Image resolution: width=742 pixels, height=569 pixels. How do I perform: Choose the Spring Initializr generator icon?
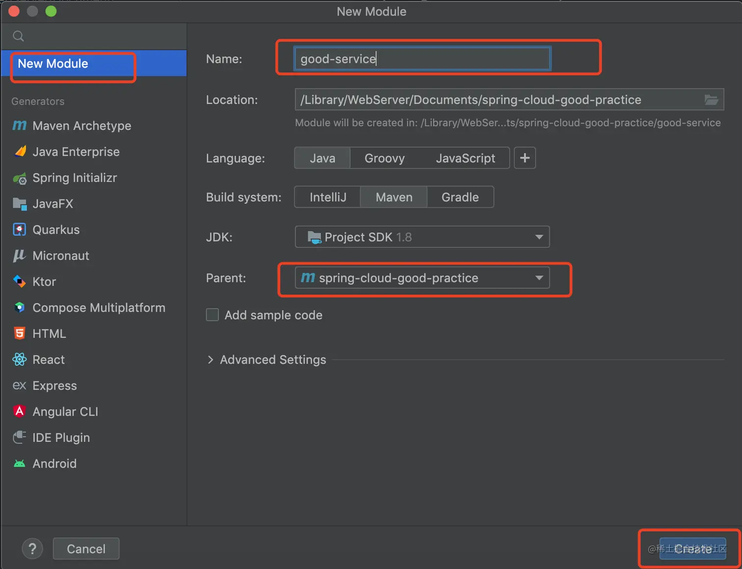pyautogui.click(x=19, y=178)
